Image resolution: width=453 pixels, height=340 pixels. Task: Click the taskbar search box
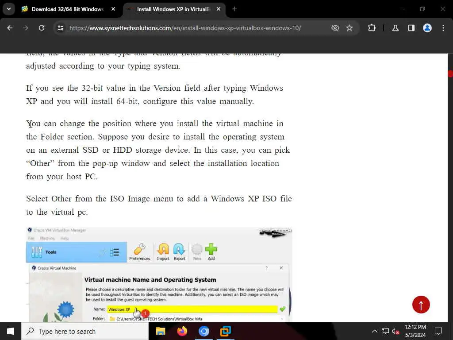(85, 331)
